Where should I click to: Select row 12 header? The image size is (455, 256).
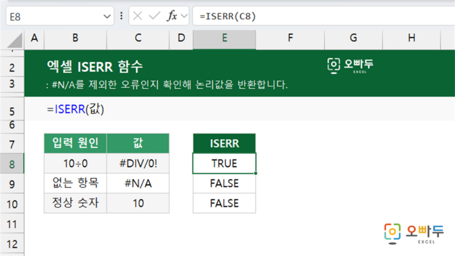point(12,244)
